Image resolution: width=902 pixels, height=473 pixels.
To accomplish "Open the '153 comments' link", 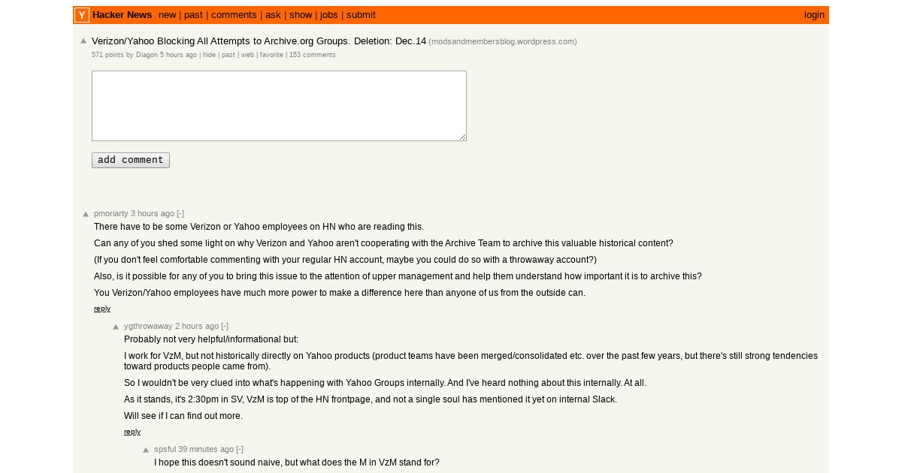I will (313, 55).
